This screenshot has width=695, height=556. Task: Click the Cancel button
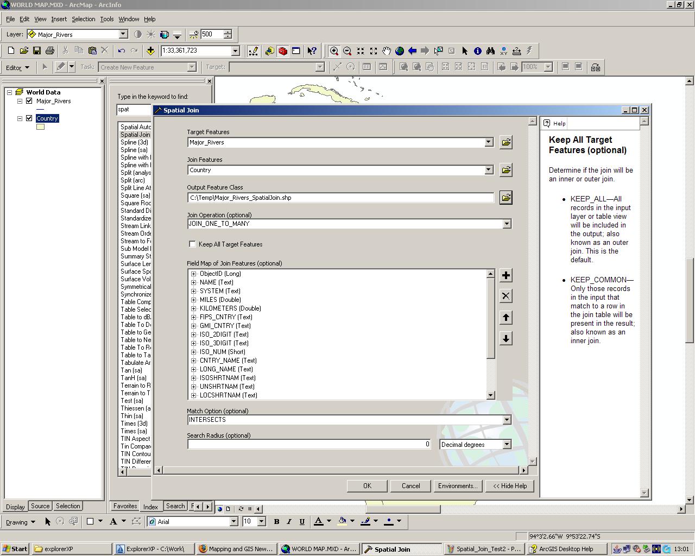(410, 486)
